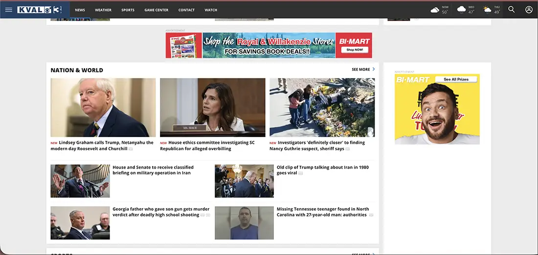Open the News menu
Screen dimensions: 538x255
(x=80, y=10)
